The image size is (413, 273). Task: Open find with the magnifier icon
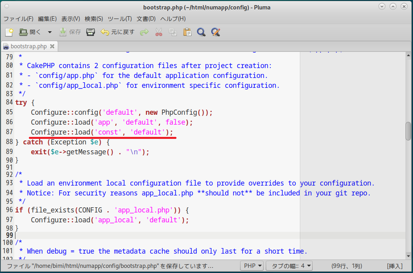pyautogui.click(x=201, y=32)
